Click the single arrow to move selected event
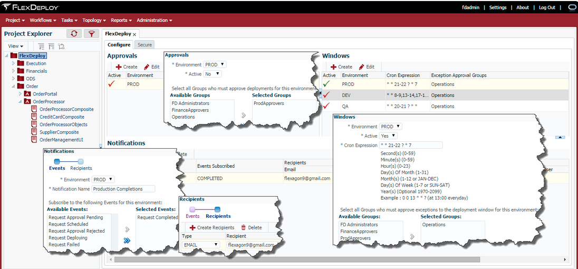 click(127, 229)
